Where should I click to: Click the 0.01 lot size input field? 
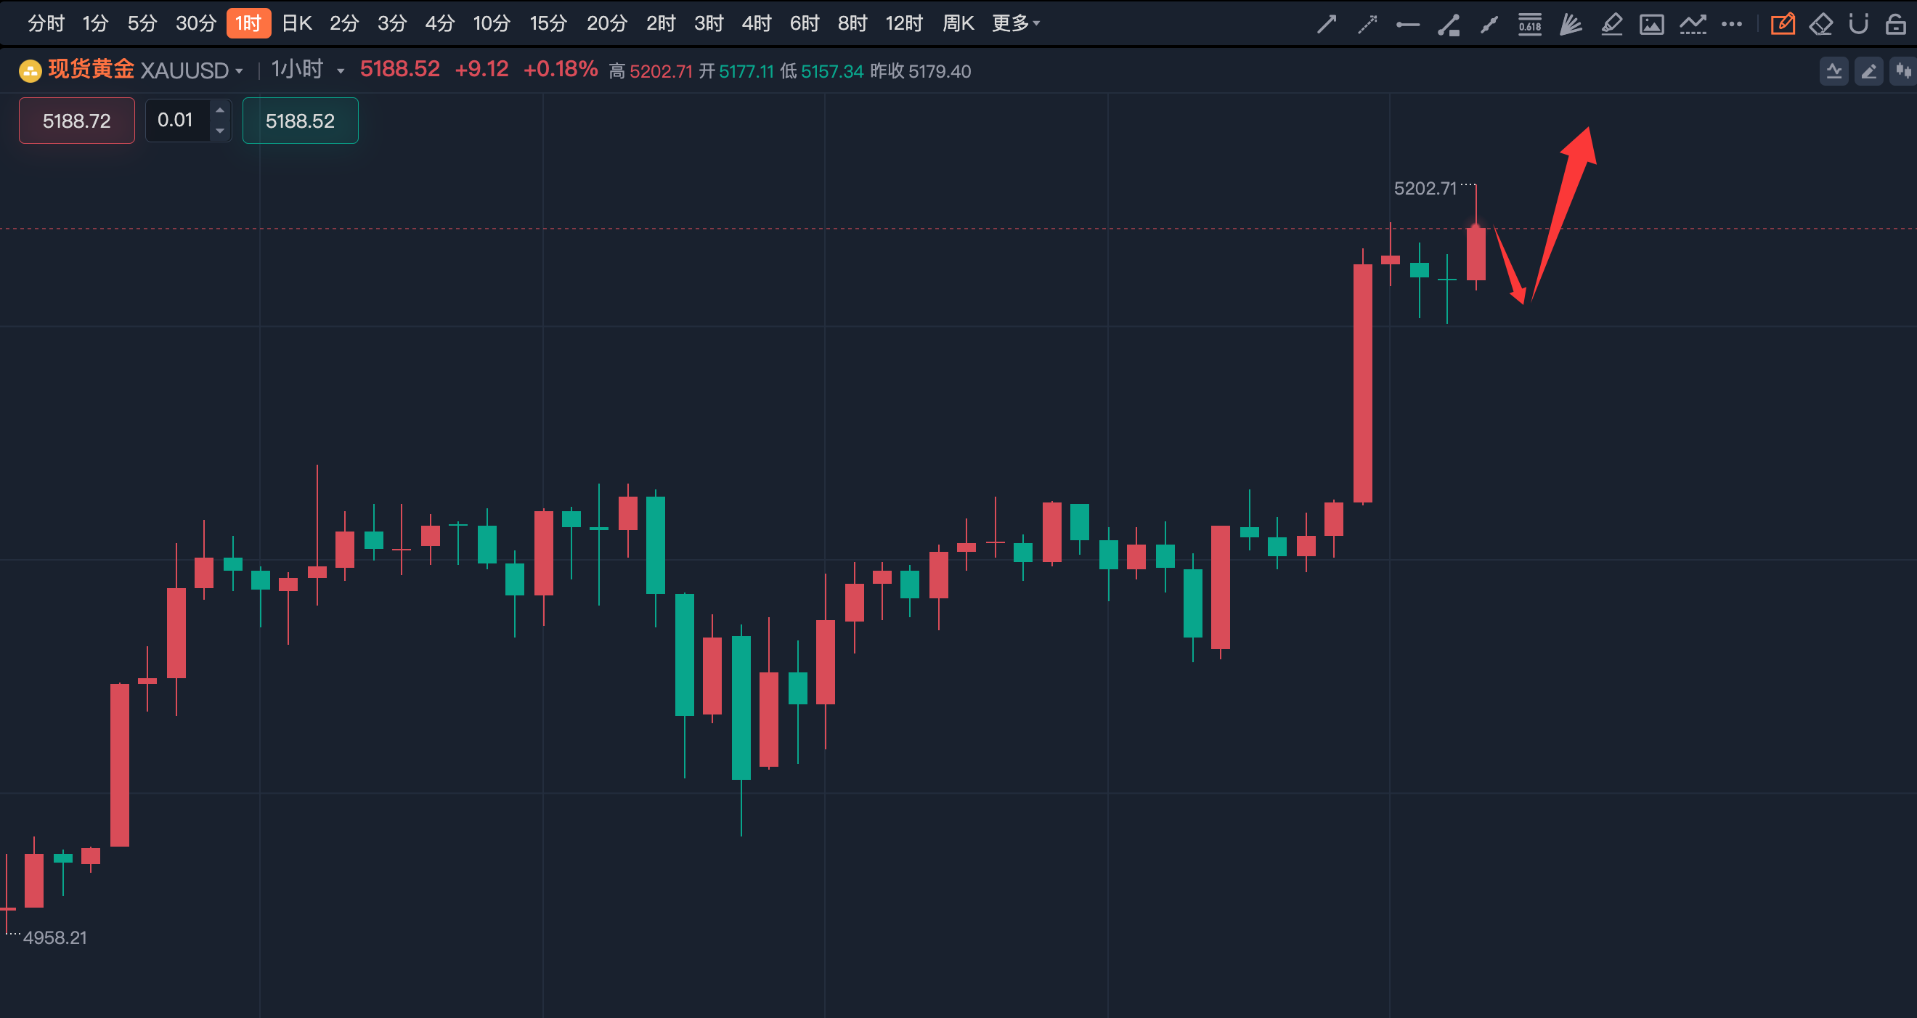click(x=176, y=120)
